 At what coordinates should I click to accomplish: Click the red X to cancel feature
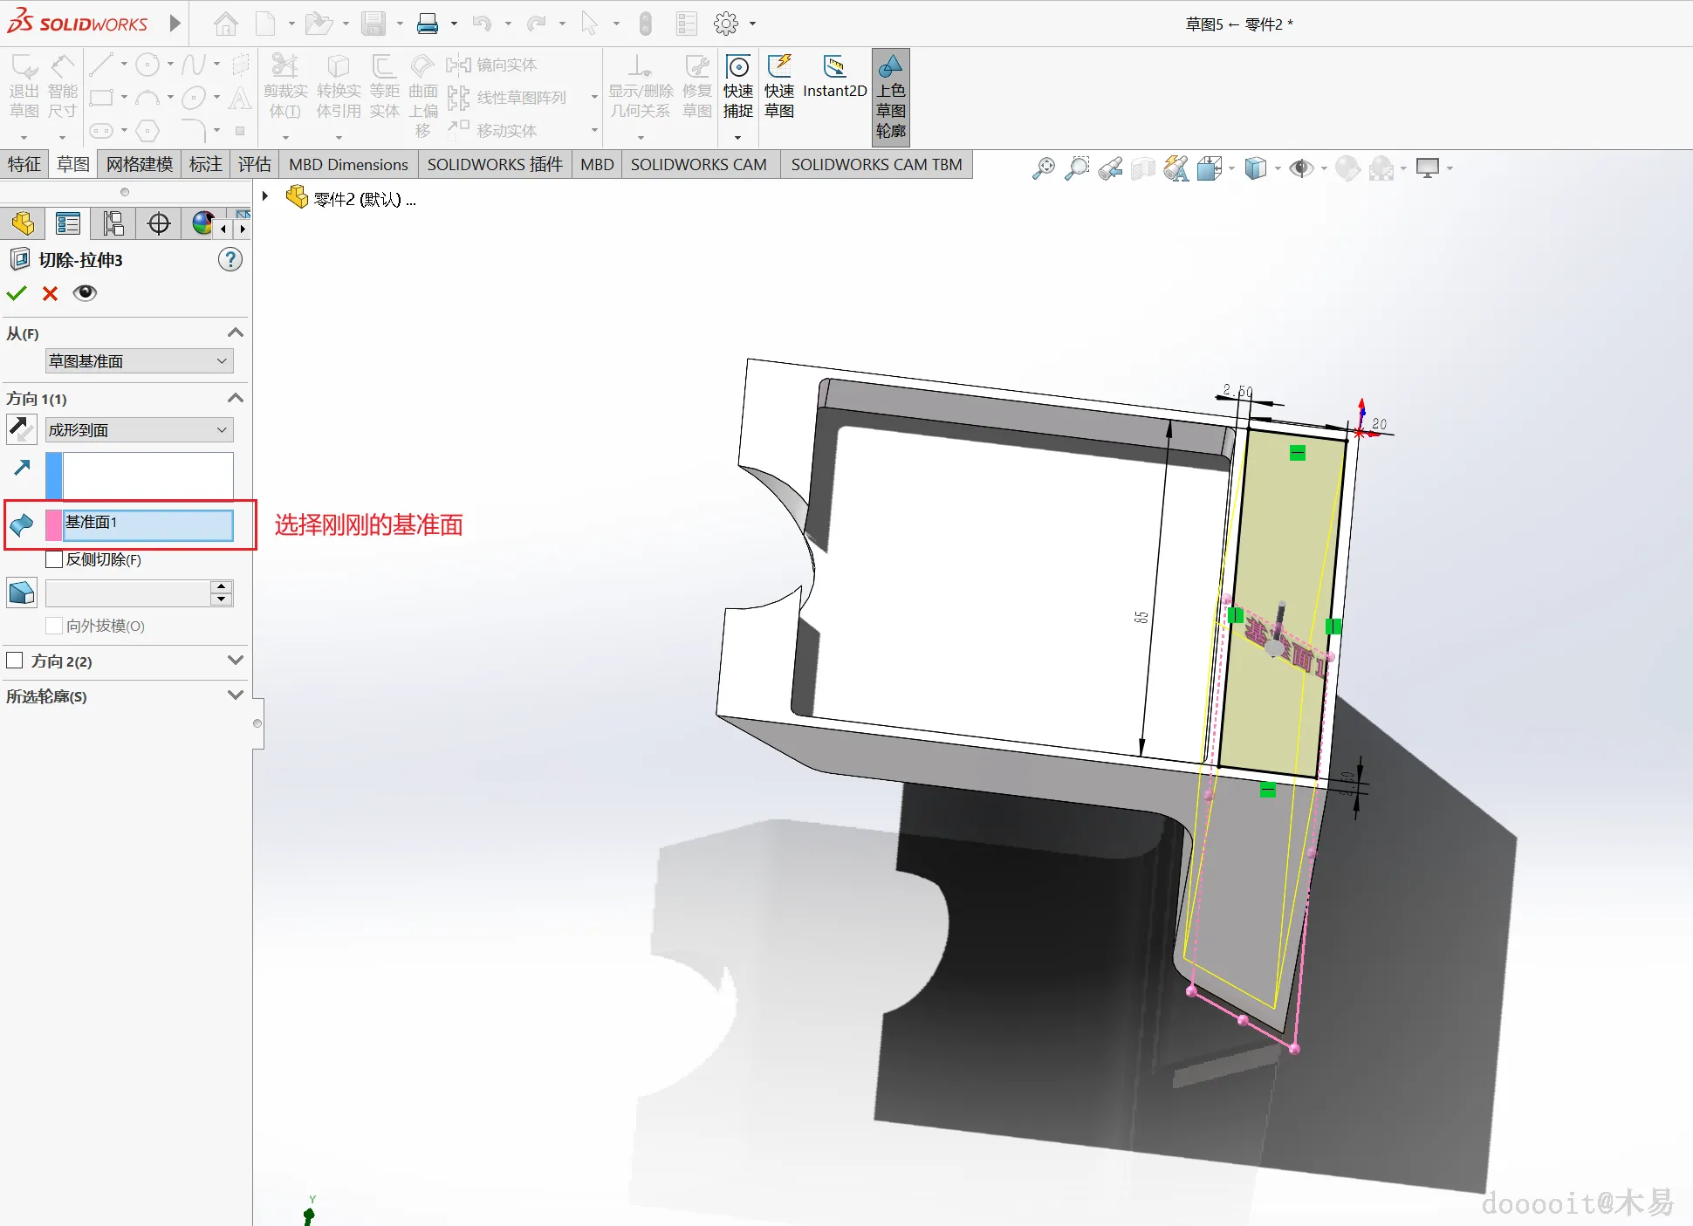point(50,293)
